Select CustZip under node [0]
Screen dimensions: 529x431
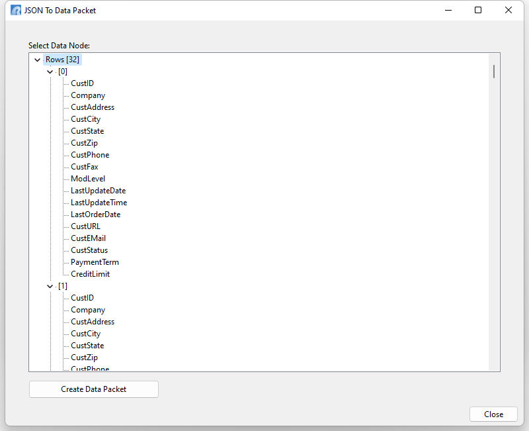[85, 143]
